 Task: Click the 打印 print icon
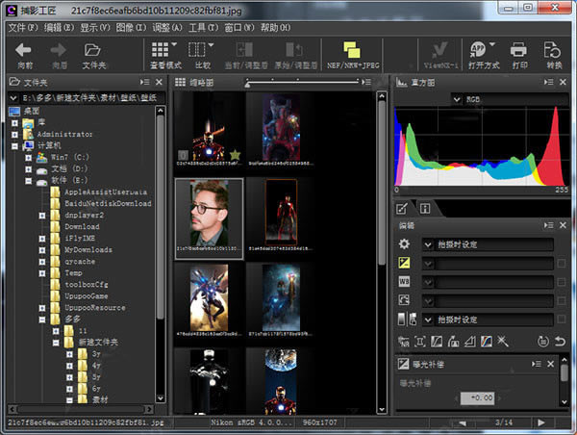[x=518, y=50]
